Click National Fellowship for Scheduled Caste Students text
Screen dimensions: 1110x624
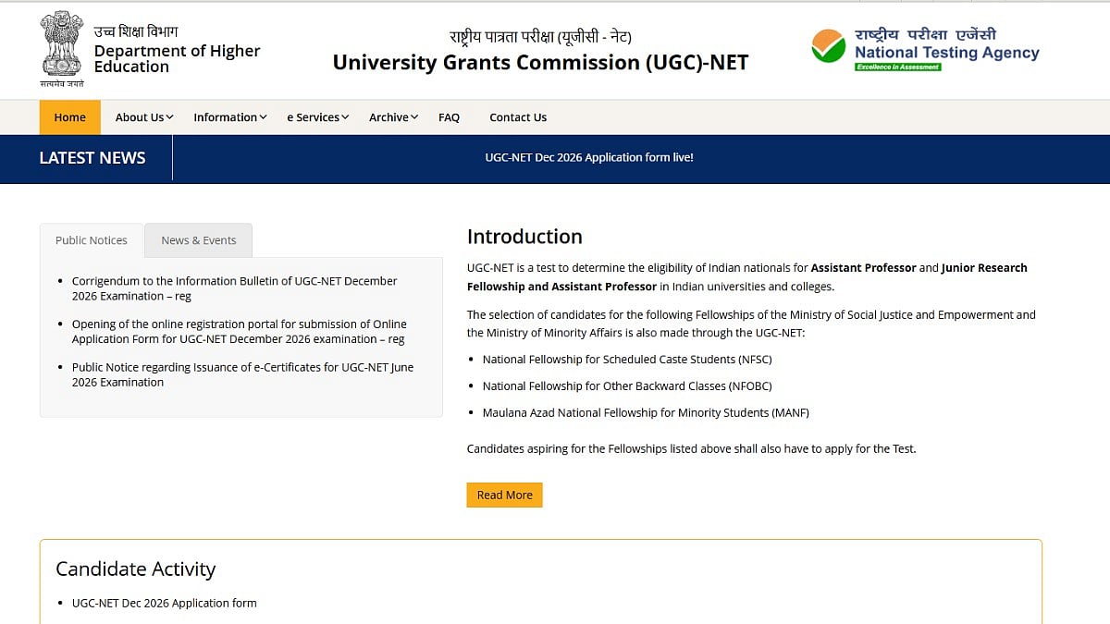pos(627,360)
